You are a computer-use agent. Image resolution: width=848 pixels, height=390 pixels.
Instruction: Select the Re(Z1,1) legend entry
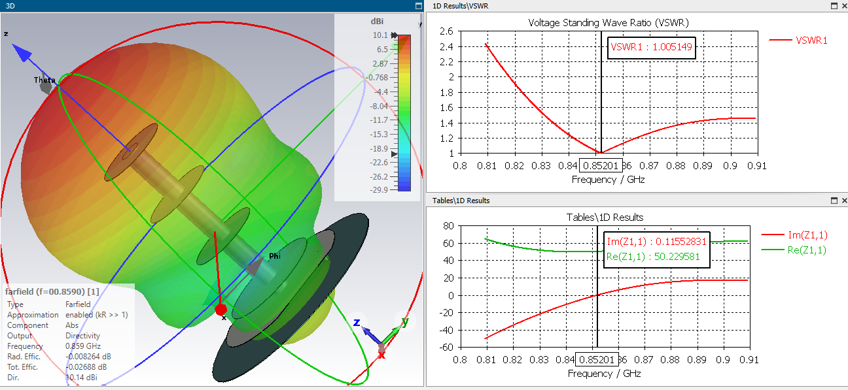pos(794,250)
